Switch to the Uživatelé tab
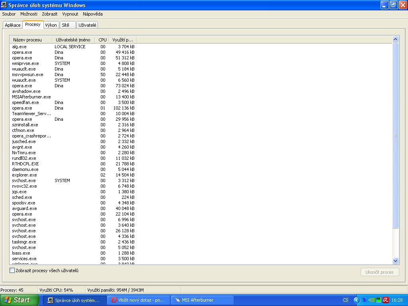Image resolution: width=408 pixels, height=306 pixels. (x=87, y=25)
